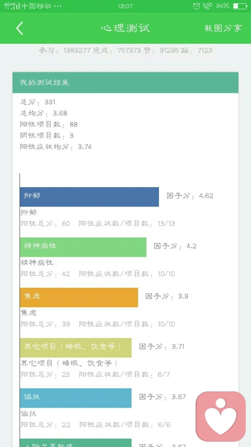Select the blue 抑郁 bar
The width and height of the screenshot is (251, 447).
pos(89,197)
